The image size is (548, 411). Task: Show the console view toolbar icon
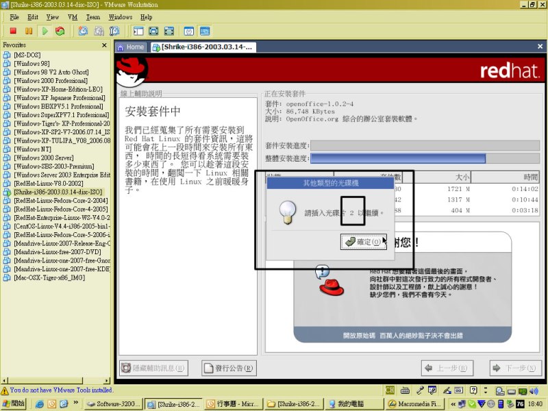click(205, 31)
